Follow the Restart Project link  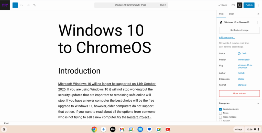139,117
